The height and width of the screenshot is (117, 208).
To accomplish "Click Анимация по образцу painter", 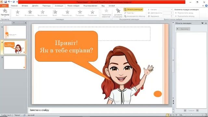I will [x=135, y=16].
